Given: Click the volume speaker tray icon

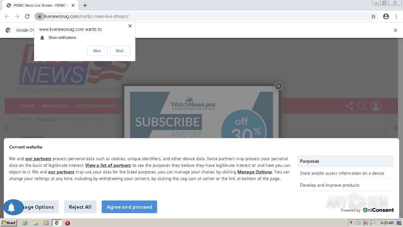Looking at the screenshot, I should [x=358, y=223].
